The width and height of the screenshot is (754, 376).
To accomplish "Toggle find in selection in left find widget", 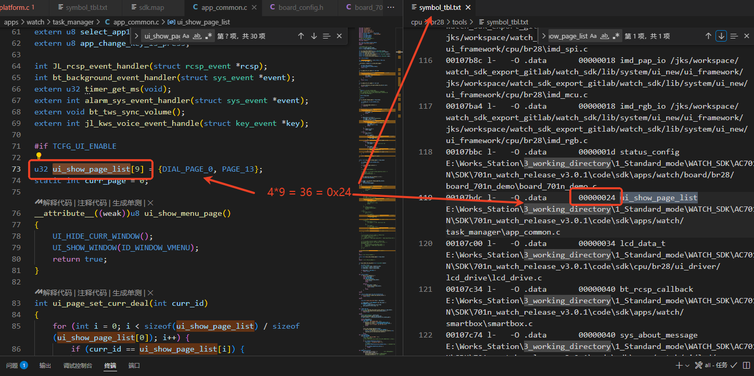I will coord(326,36).
